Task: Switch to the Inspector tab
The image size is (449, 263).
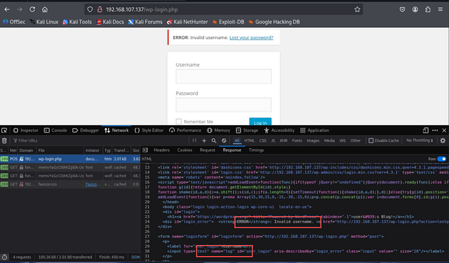Action: 26,130
